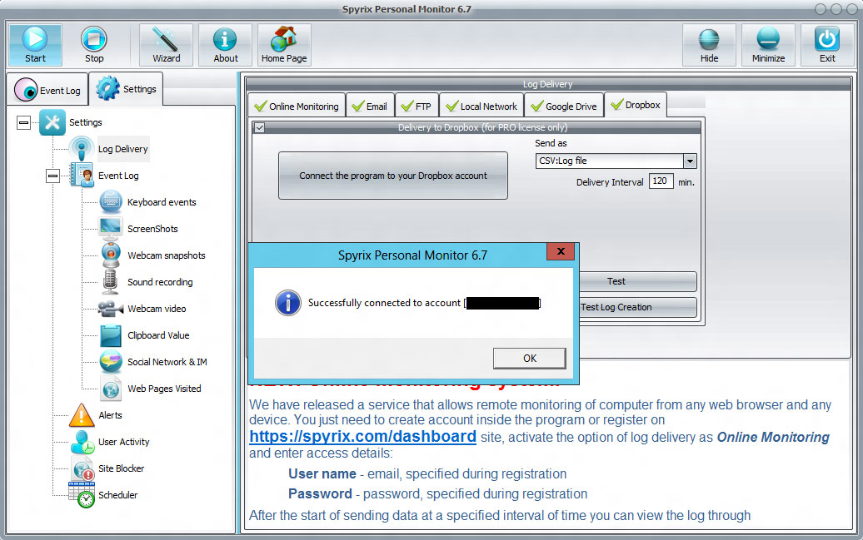Click the Test Log Creation button

point(638,307)
